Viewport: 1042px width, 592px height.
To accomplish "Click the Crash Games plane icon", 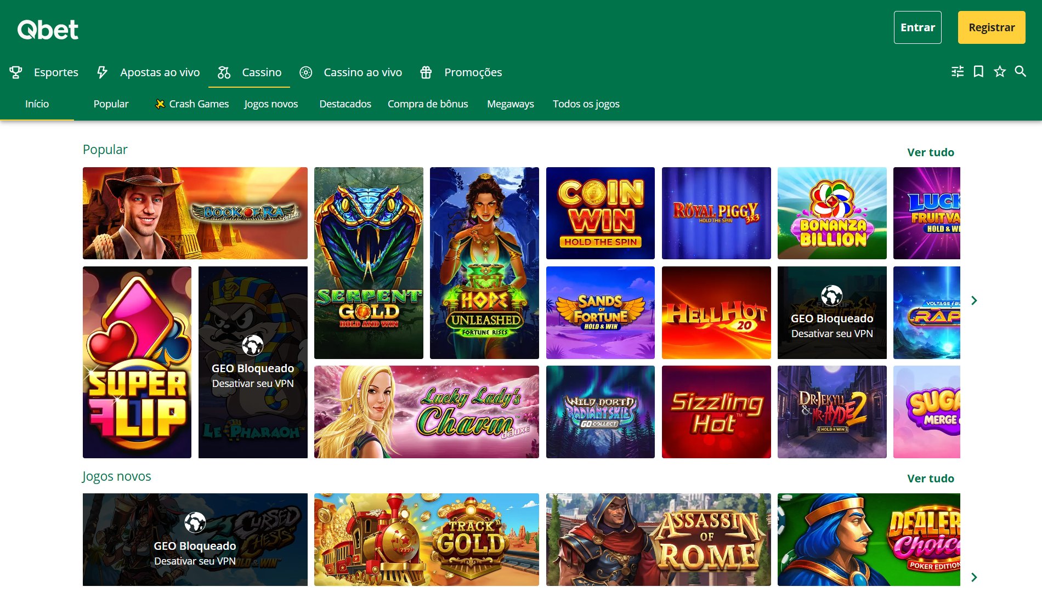I will coord(160,104).
